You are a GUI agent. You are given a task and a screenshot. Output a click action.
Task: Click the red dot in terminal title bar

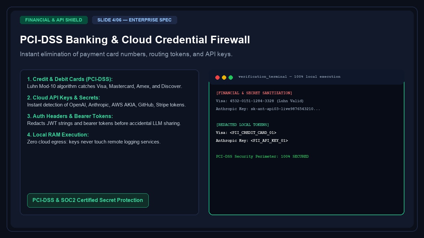217,77
